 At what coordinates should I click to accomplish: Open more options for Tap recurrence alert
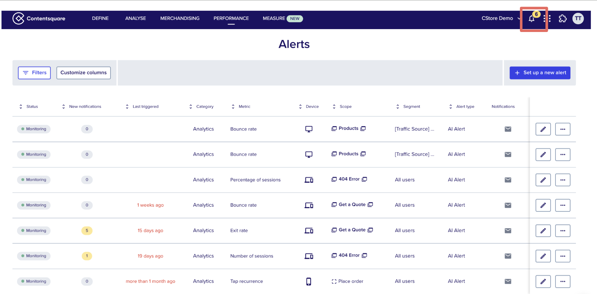563,281
